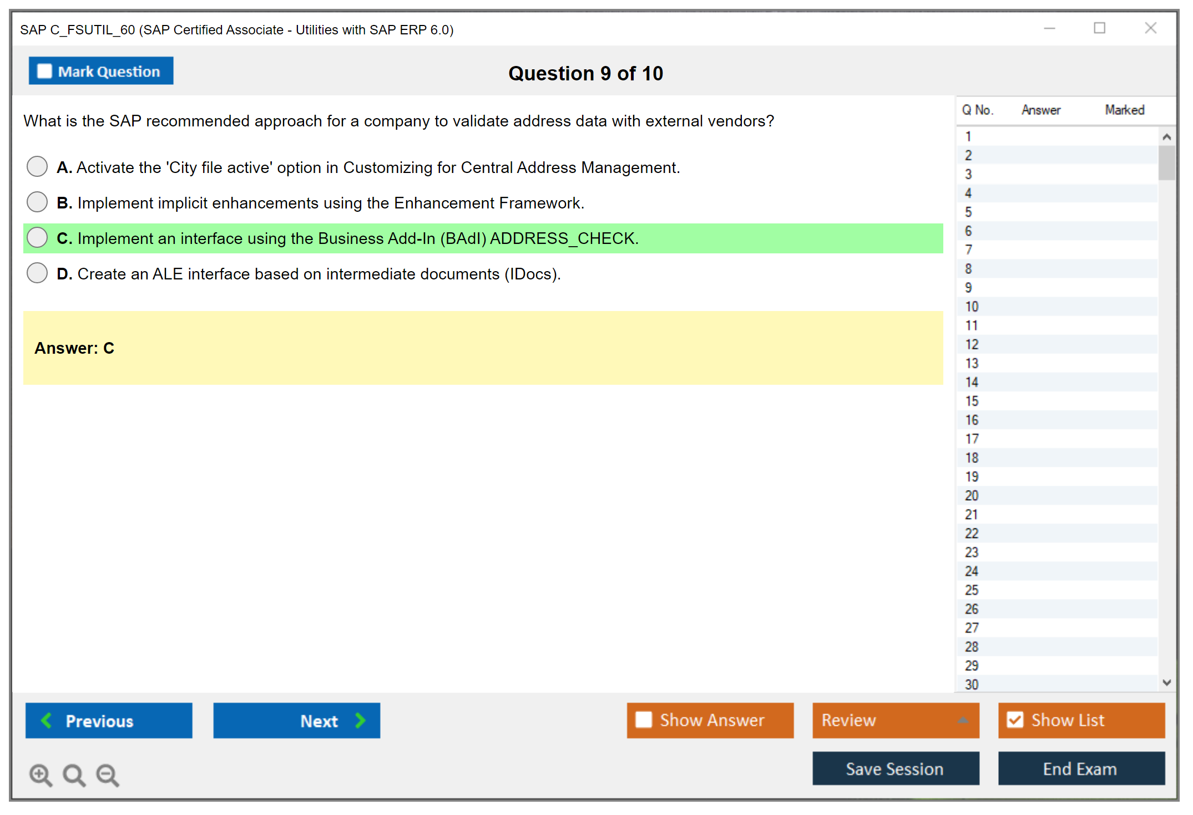Open the Review dropdown menu
Screen dimensions: 1193x815
963,720
